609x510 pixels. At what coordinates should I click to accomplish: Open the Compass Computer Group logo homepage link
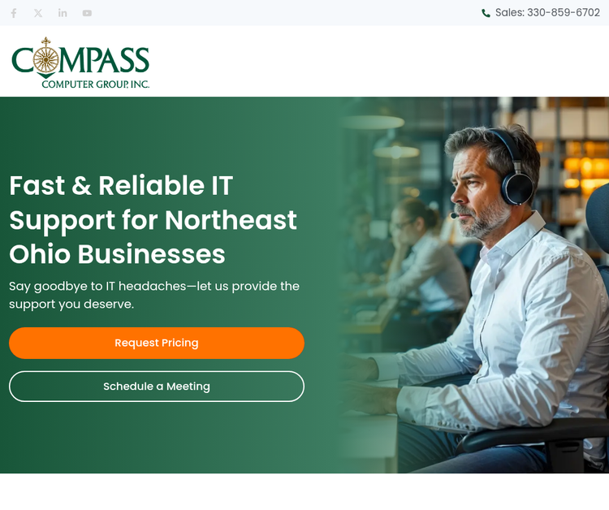click(80, 63)
